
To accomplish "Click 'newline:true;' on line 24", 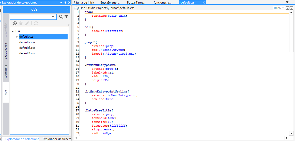I will pyautogui.click(x=103, y=99).
